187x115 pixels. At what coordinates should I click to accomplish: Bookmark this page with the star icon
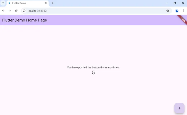click(x=168, y=11)
